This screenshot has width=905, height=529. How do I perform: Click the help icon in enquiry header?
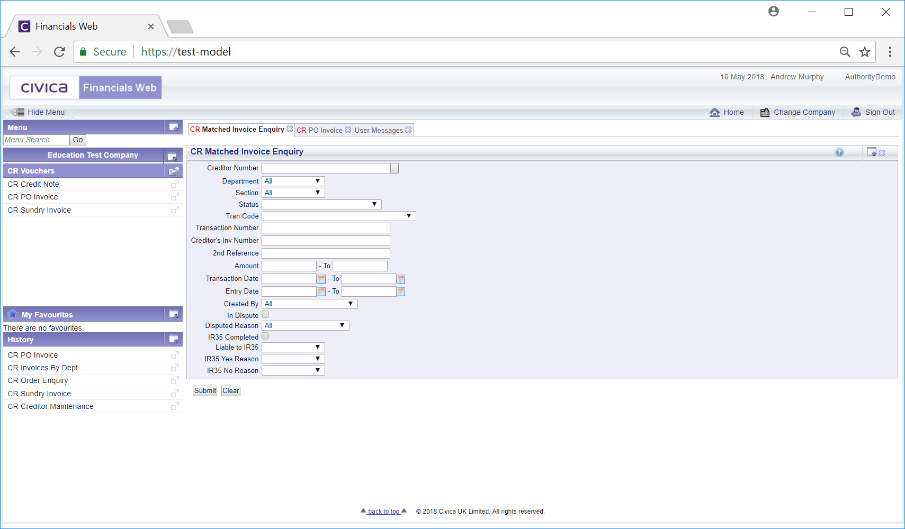coord(839,152)
